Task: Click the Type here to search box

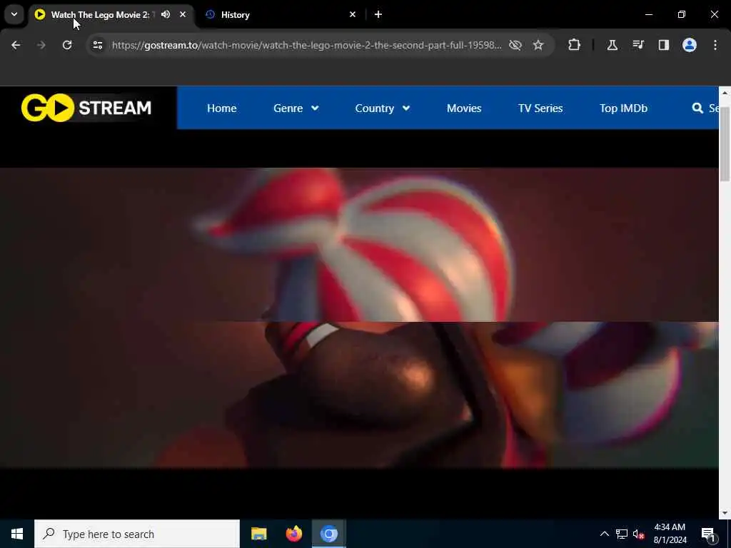Action: (137, 534)
